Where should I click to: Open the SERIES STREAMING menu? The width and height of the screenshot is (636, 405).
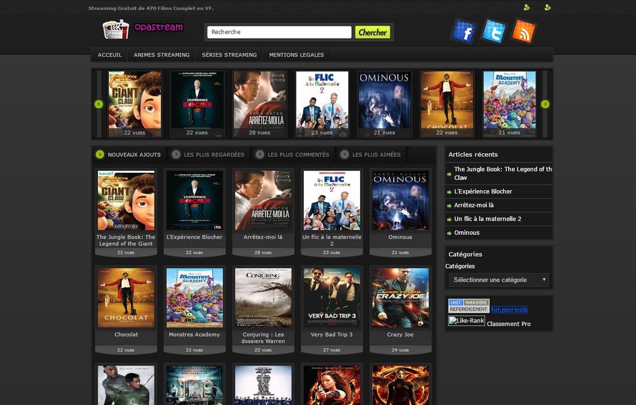click(229, 55)
